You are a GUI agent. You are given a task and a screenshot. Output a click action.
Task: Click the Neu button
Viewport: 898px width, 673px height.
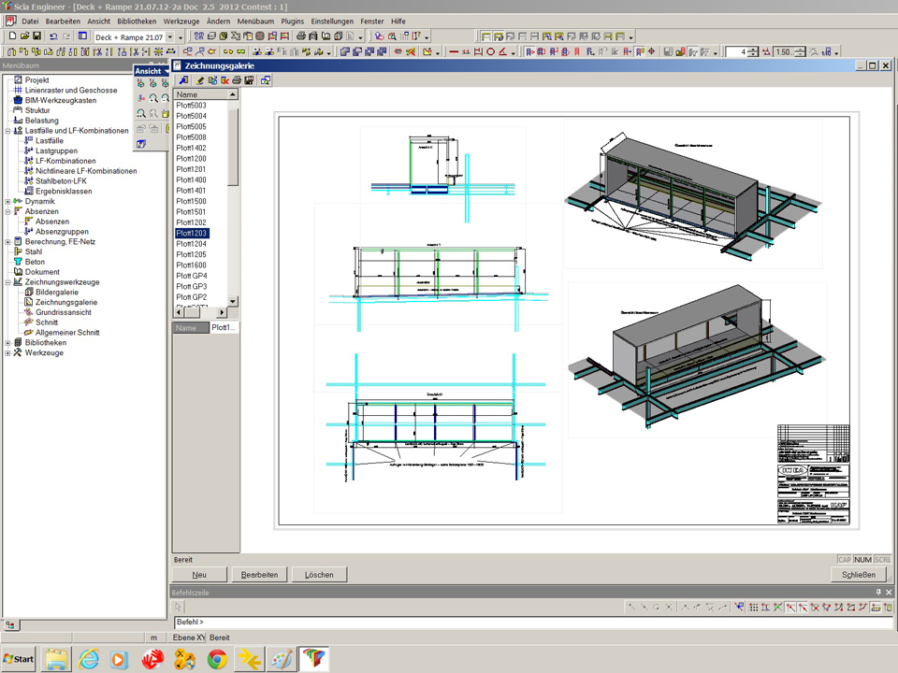pos(199,575)
